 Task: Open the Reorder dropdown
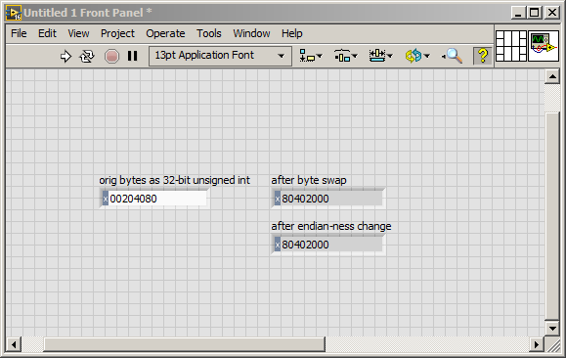(x=417, y=56)
